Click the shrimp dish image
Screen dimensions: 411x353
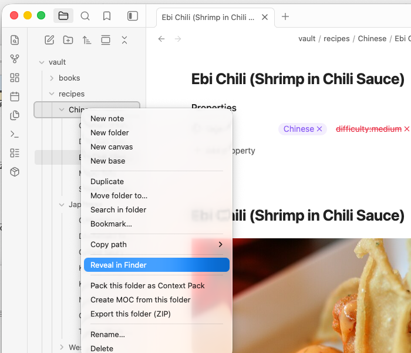321,296
